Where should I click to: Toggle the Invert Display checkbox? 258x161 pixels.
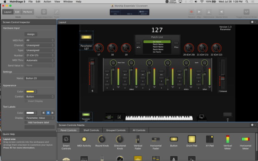click(x=26, y=101)
